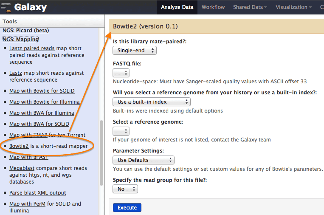Click the Execute button
324x215 pixels.
pos(127,207)
